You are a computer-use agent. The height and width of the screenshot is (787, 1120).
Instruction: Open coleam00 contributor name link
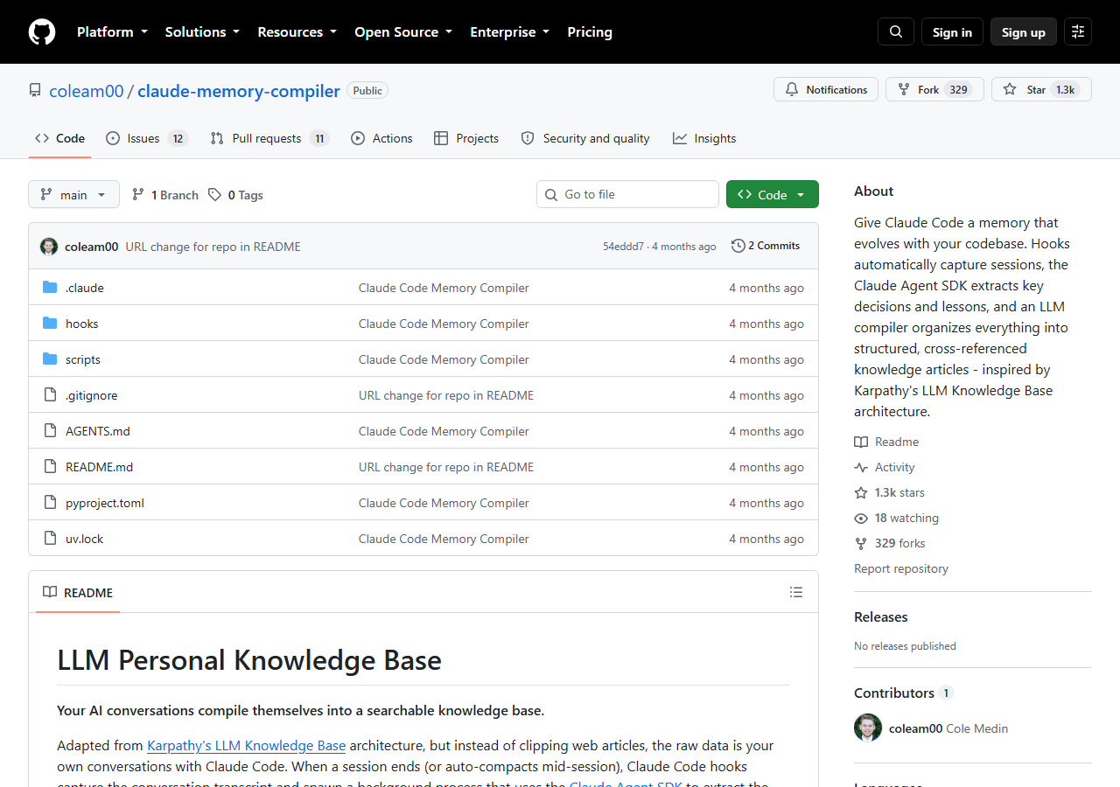click(915, 728)
